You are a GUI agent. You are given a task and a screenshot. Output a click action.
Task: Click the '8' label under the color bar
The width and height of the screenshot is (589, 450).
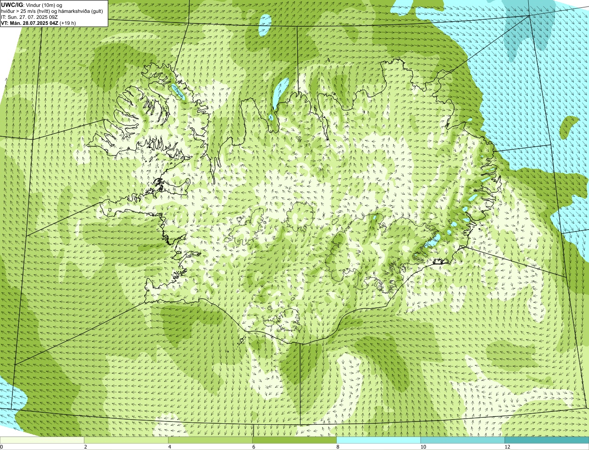[x=338, y=447]
